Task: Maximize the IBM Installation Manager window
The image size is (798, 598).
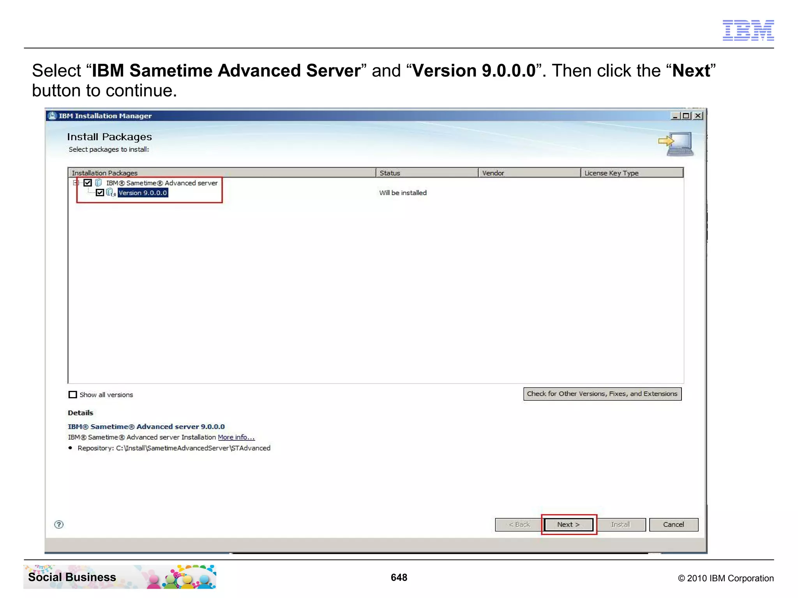Action: pos(686,116)
